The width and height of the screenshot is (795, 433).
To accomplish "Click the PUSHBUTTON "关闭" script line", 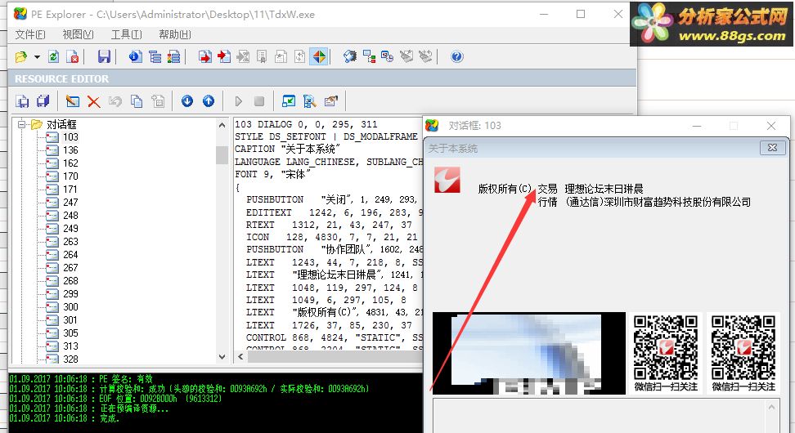I will (x=331, y=199).
